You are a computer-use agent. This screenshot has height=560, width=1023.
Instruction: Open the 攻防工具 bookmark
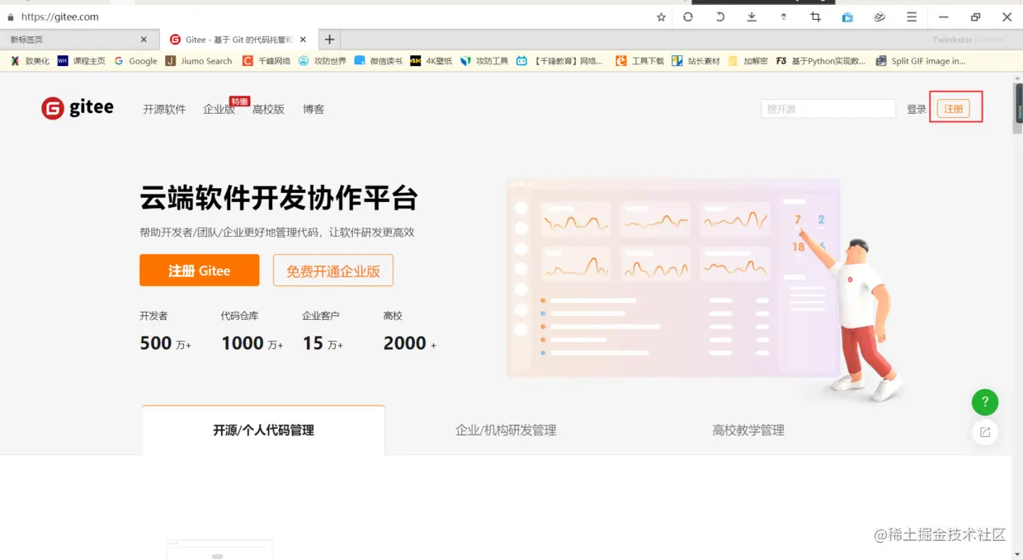[484, 61]
